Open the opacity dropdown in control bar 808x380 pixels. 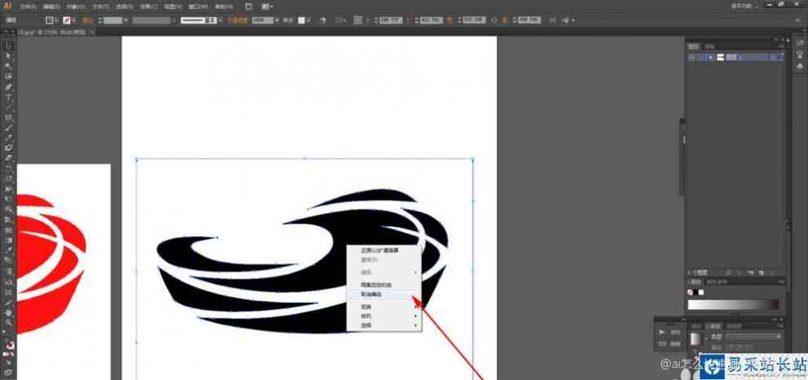tap(277, 20)
